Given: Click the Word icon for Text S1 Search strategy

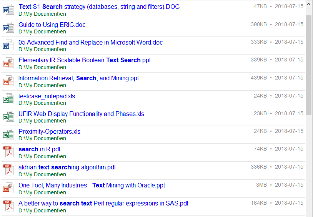Looking at the screenshot, I should coord(8,10).
